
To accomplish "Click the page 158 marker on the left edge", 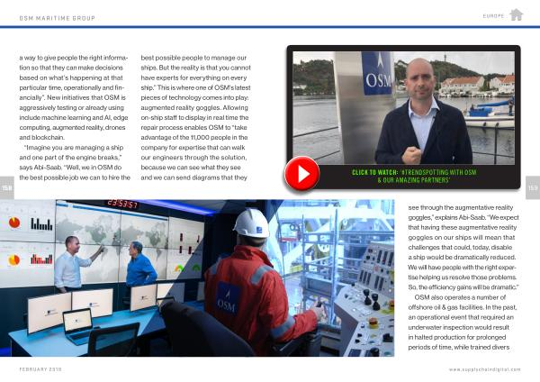I will click(7, 187).
